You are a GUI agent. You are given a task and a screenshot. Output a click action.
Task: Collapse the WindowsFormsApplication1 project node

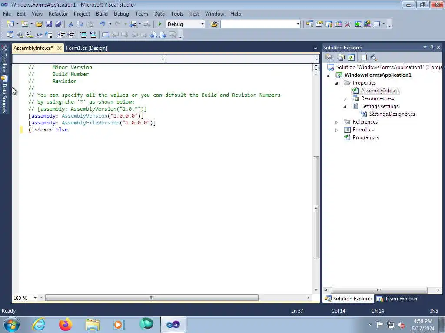(329, 75)
